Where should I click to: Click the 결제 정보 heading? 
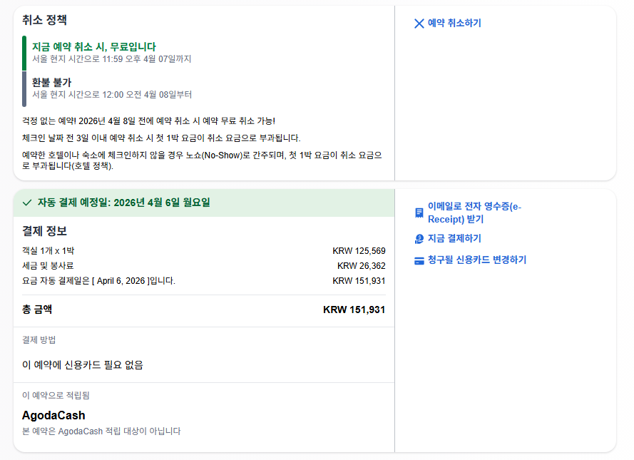coord(45,231)
